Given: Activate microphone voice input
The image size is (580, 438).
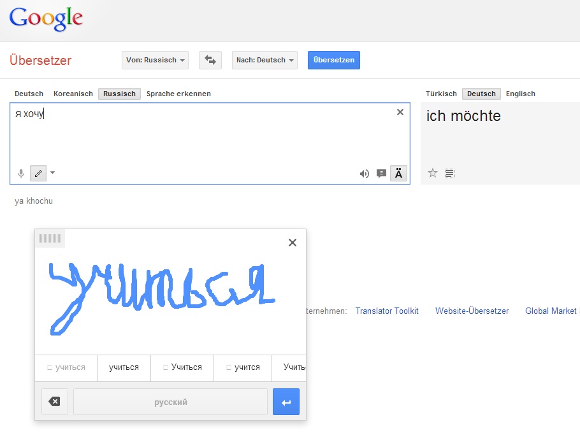Looking at the screenshot, I should tap(21, 173).
